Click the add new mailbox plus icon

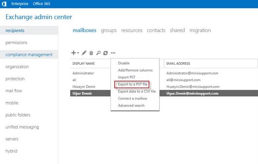(73, 53)
